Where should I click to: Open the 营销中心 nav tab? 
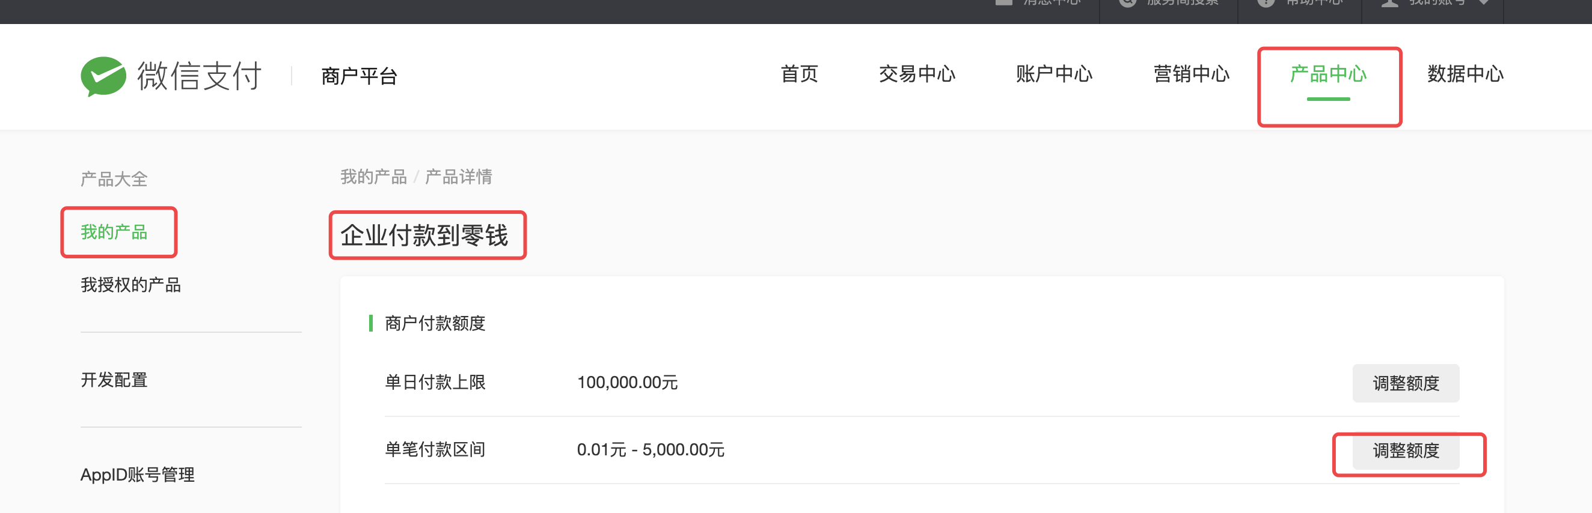pyautogui.click(x=1192, y=74)
